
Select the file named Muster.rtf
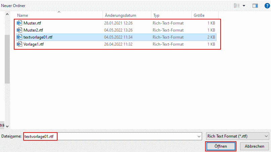[32, 23]
